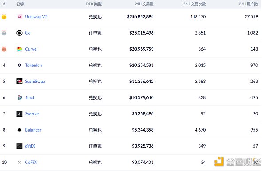
Task: Sort by the 24H 交易次数 column header
Action: tap(195, 4)
